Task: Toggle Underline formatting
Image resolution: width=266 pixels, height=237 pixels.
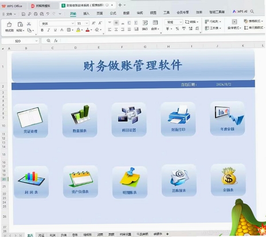Action: (x=55, y=30)
